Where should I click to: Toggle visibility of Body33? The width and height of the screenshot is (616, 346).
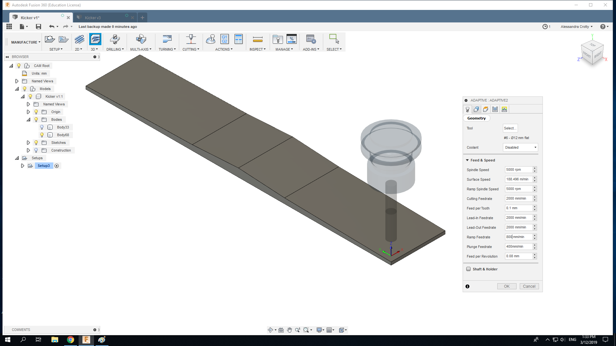(x=42, y=127)
